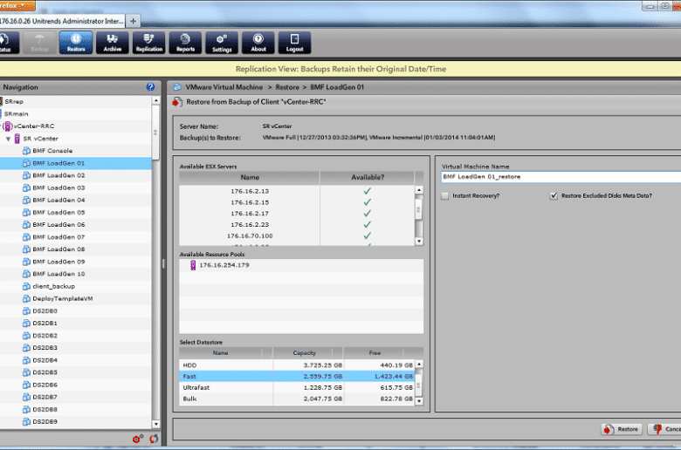The width and height of the screenshot is (681, 450).
Task: Select BMF LoadGen 08 in tree
Action: tap(58, 249)
